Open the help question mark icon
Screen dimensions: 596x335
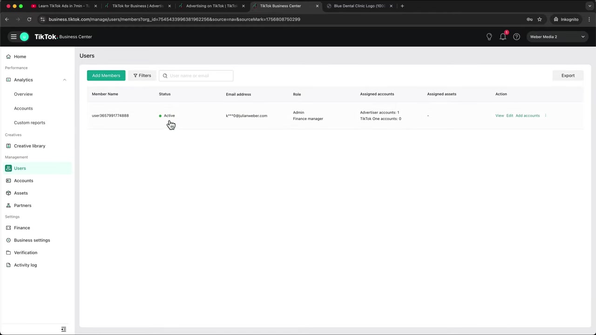coord(516,37)
